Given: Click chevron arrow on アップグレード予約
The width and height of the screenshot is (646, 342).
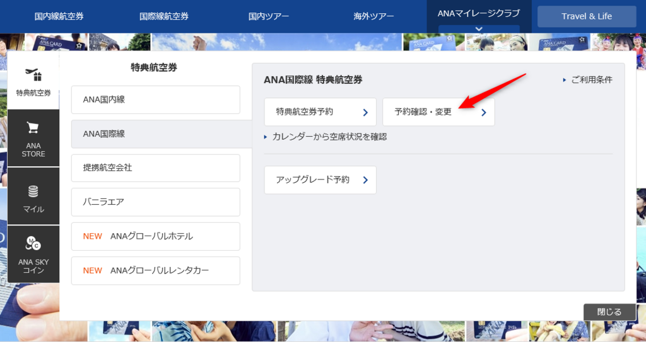Looking at the screenshot, I should pos(365,180).
